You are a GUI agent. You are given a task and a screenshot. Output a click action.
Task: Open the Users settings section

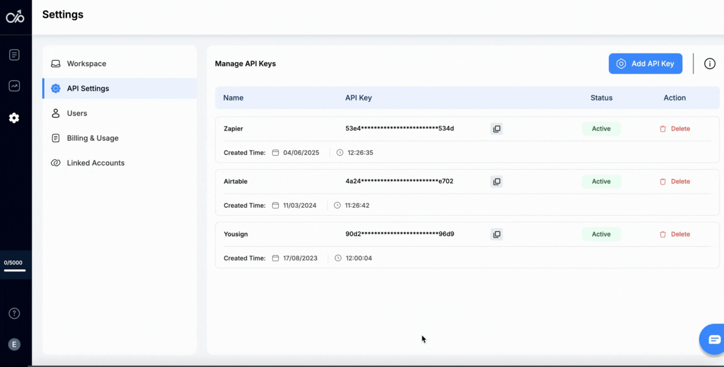(x=77, y=113)
